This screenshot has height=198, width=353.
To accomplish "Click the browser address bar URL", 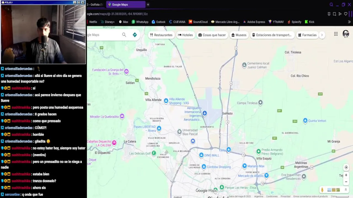I will tap(117, 14).
